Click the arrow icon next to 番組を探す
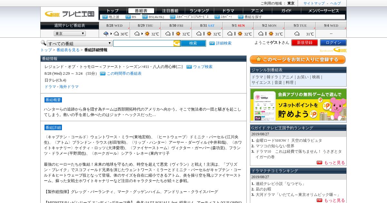The image size is (387, 203). click(x=241, y=17)
